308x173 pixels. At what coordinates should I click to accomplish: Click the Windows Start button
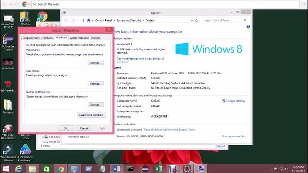[5, 169]
